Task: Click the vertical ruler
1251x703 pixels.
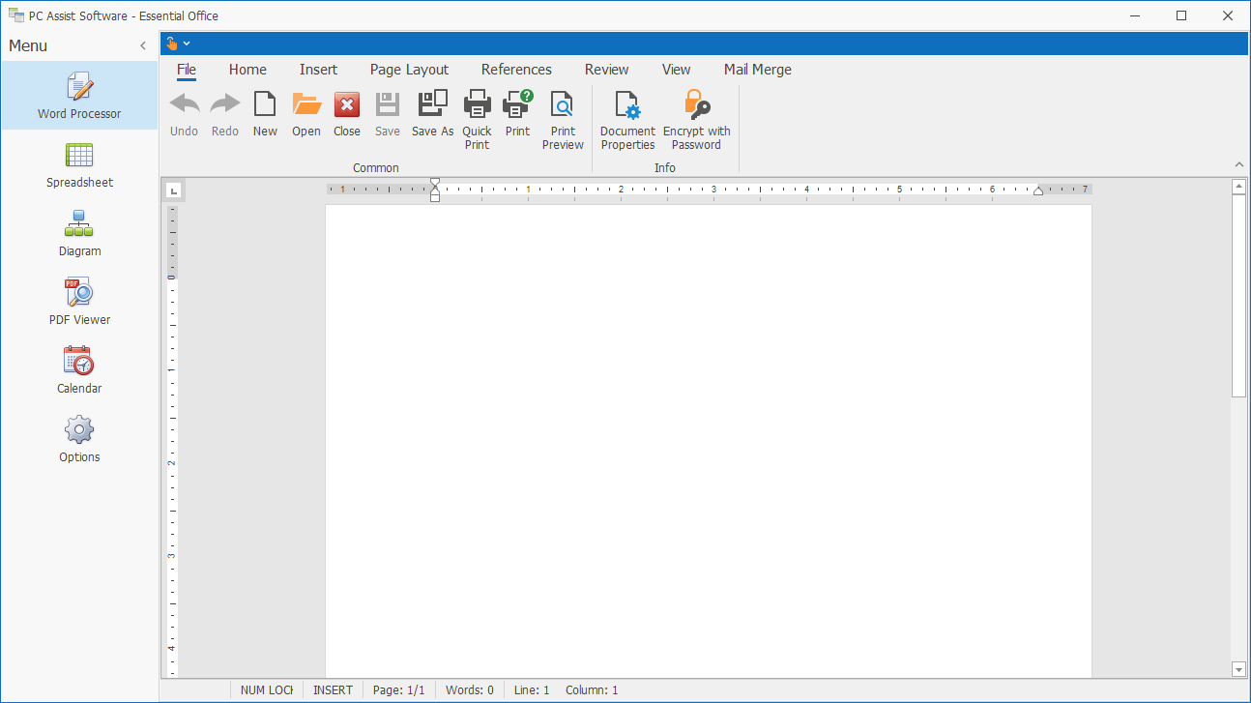Action: point(171,441)
